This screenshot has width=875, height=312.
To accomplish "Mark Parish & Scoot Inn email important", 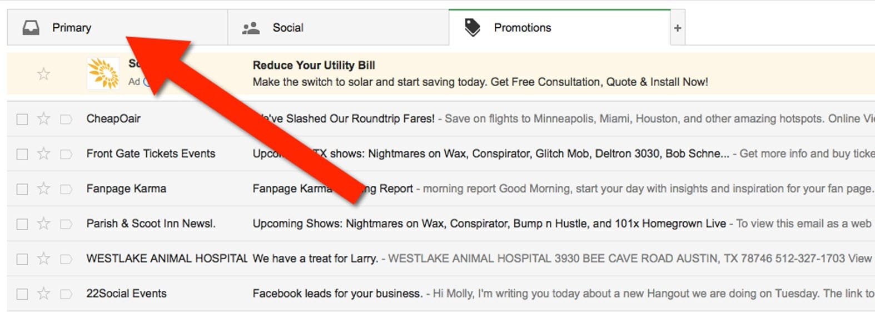I will (66, 224).
